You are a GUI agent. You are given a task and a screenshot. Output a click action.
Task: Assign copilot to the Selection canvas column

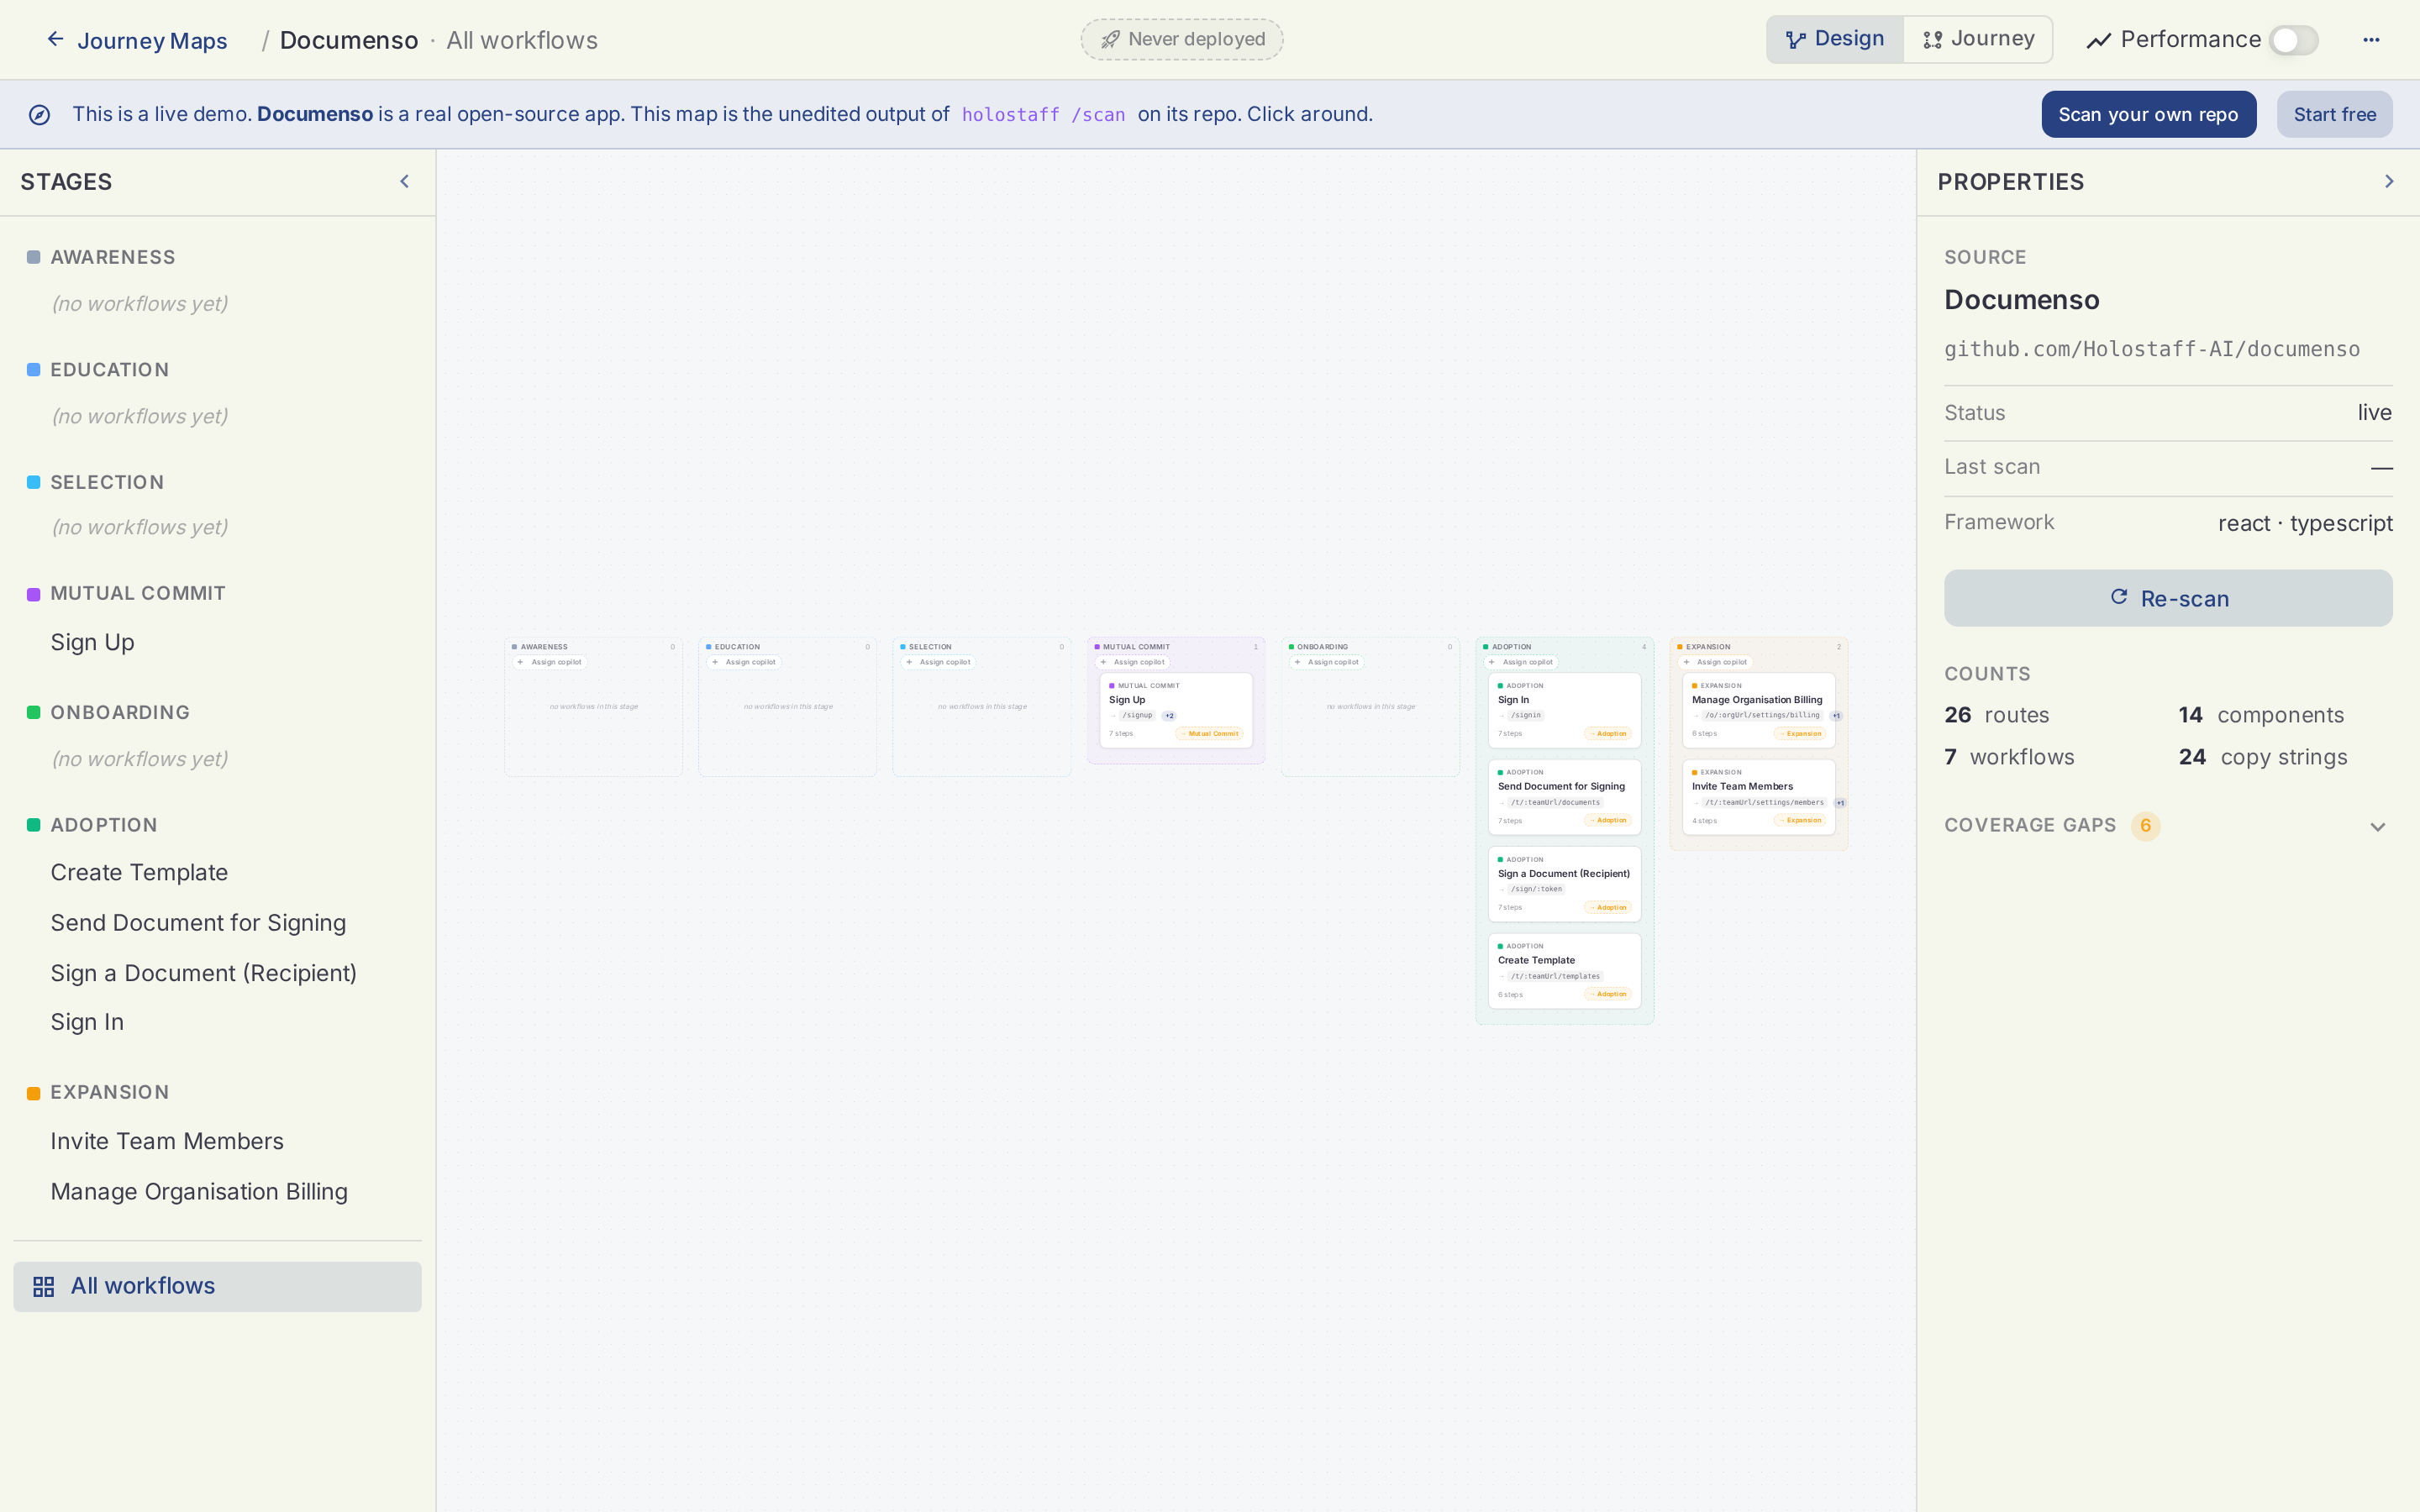pos(938,662)
